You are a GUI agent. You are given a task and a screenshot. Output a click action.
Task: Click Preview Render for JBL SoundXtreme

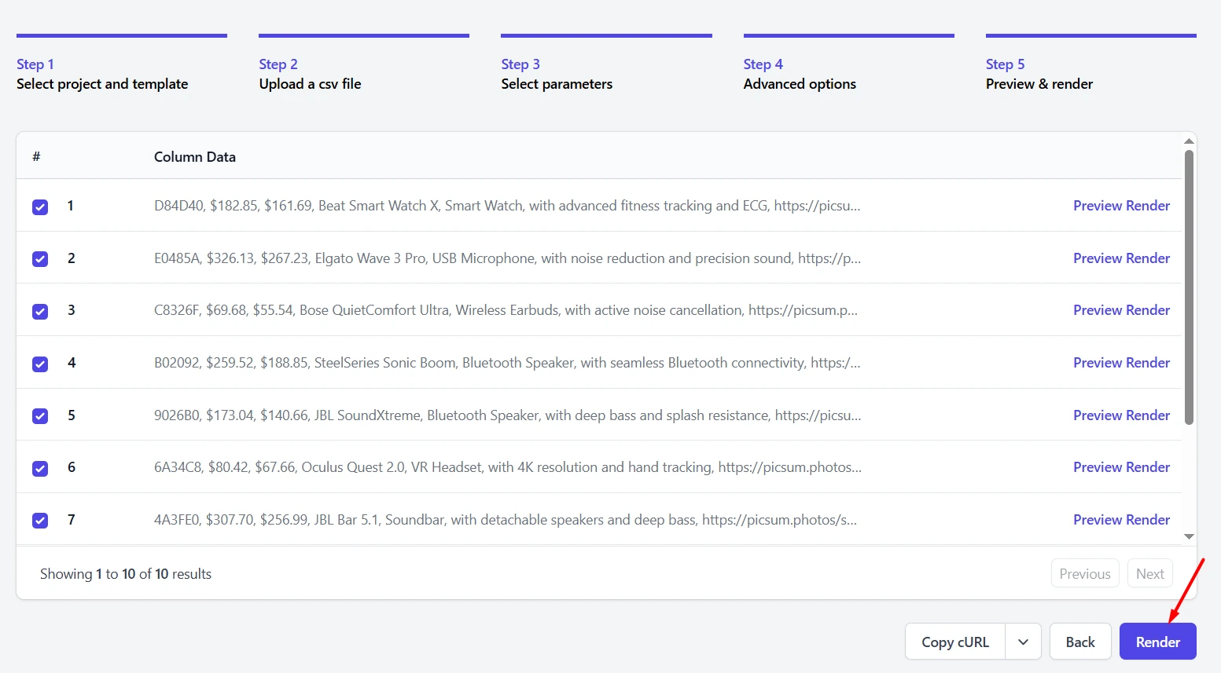click(1121, 415)
